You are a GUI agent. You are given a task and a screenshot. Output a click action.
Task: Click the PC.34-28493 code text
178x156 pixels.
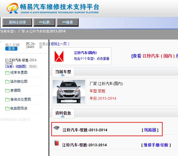tap(31, 45)
